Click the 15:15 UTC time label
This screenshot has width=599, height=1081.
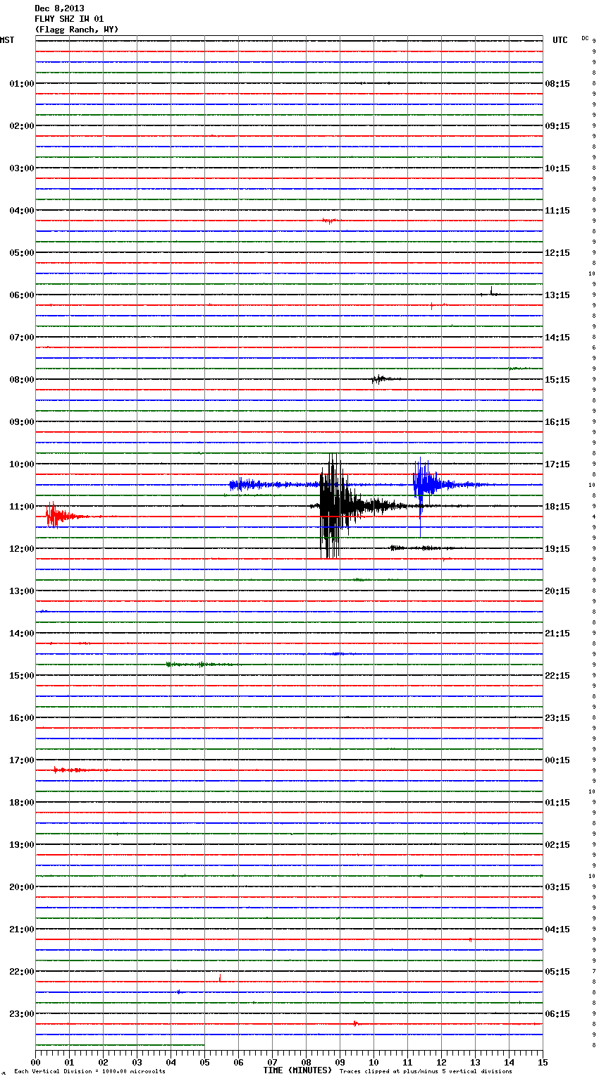coord(557,380)
